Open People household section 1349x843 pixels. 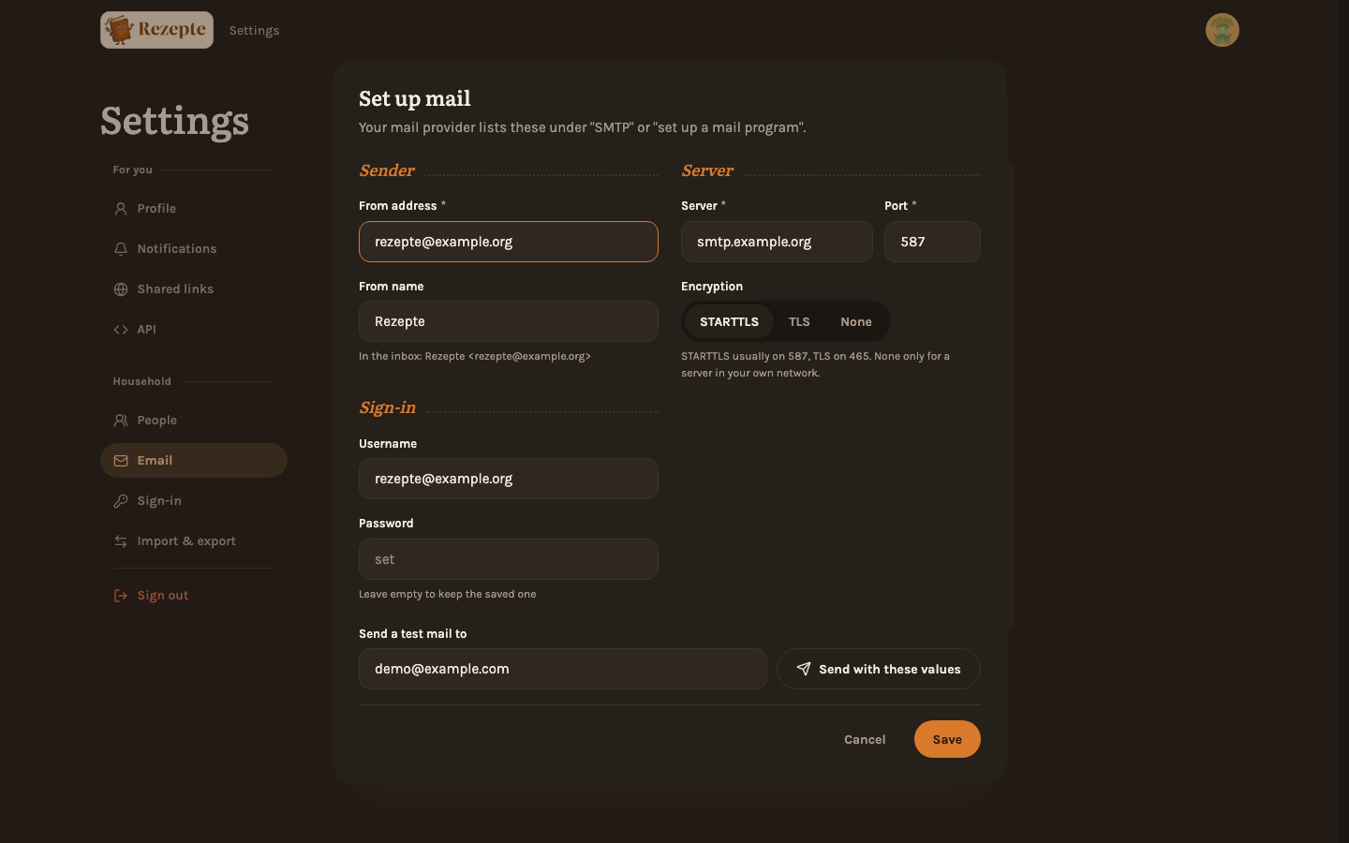click(194, 421)
